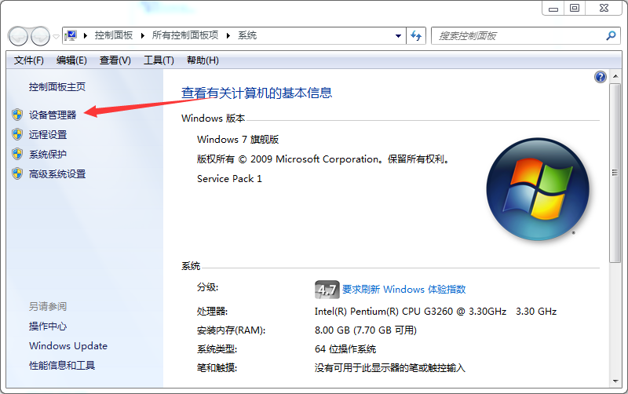Click the blue help question mark icon
Viewport: 628px width, 394px height.
point(600,77)
